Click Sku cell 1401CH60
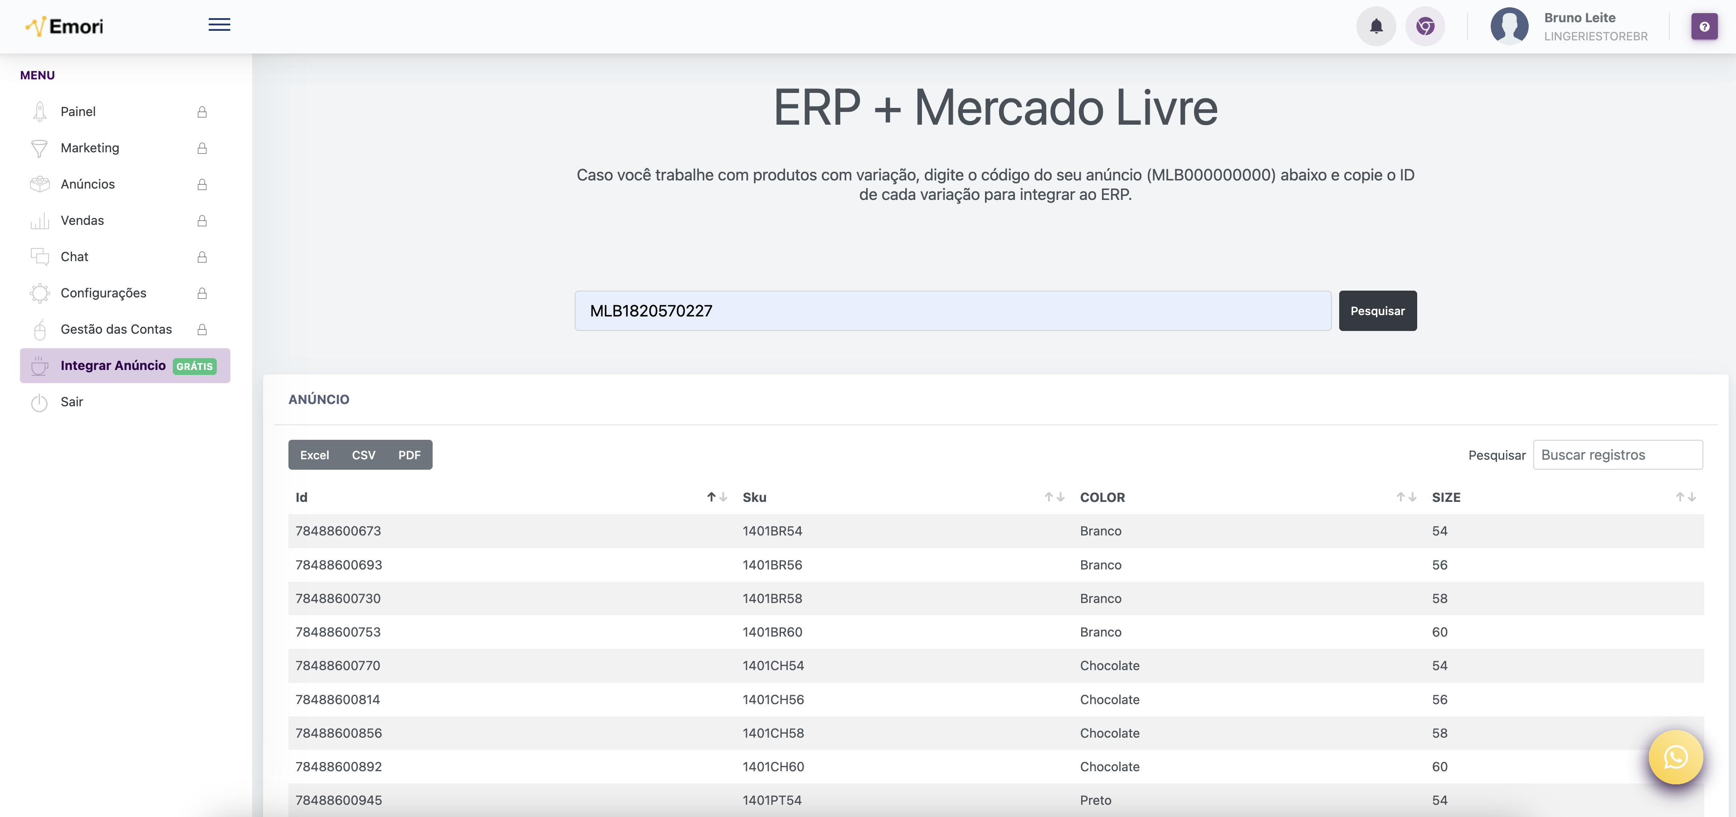 pos(773,767)
